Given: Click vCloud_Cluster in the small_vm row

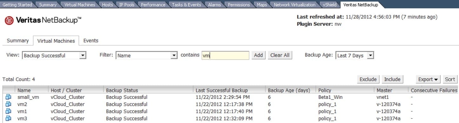Looking at the screenshot, I should [68, 97].
